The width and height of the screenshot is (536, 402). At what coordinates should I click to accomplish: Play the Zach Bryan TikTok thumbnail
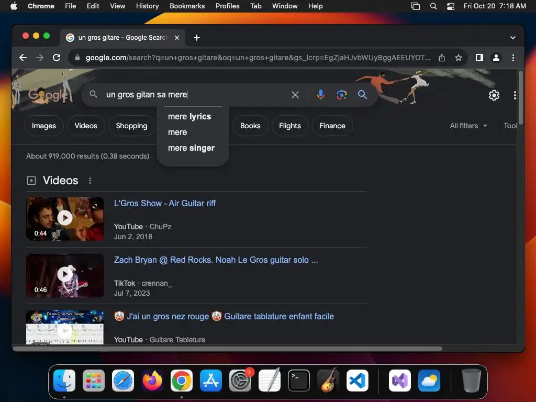click(x=65, y=275)
